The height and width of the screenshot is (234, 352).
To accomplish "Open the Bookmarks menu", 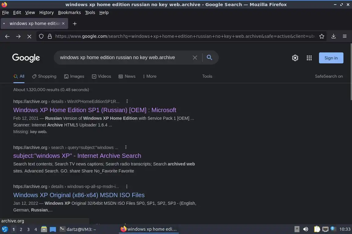I will pos(69,12).
